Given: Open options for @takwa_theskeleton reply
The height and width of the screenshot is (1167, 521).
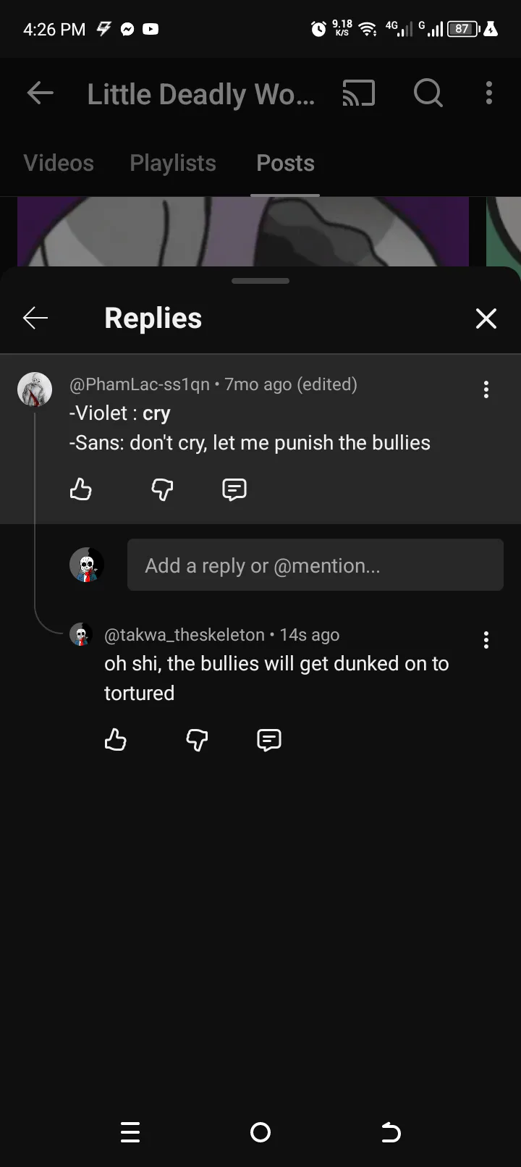Looking at the screenshot, I should (486, 640).
